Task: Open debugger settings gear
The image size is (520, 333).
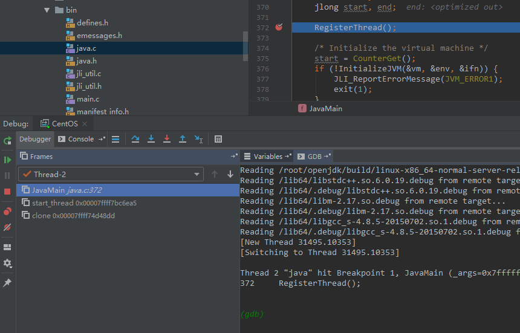Action: tap(7, 263)
